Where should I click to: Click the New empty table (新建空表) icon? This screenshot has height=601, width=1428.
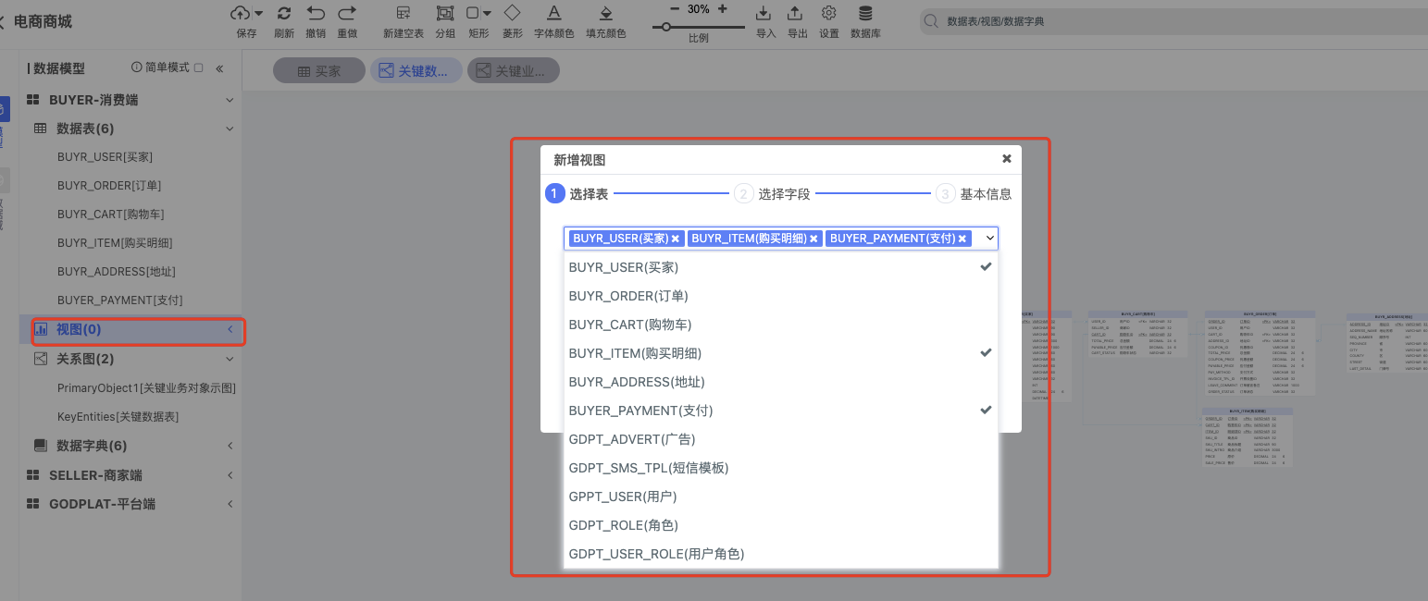[x=403, y=13]
